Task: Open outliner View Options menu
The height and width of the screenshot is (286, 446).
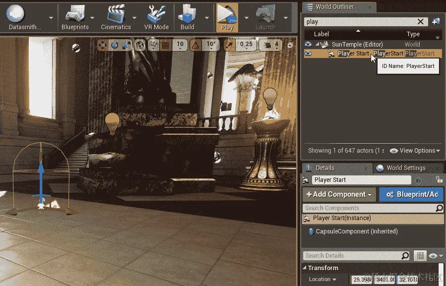Action: (415, 151)
